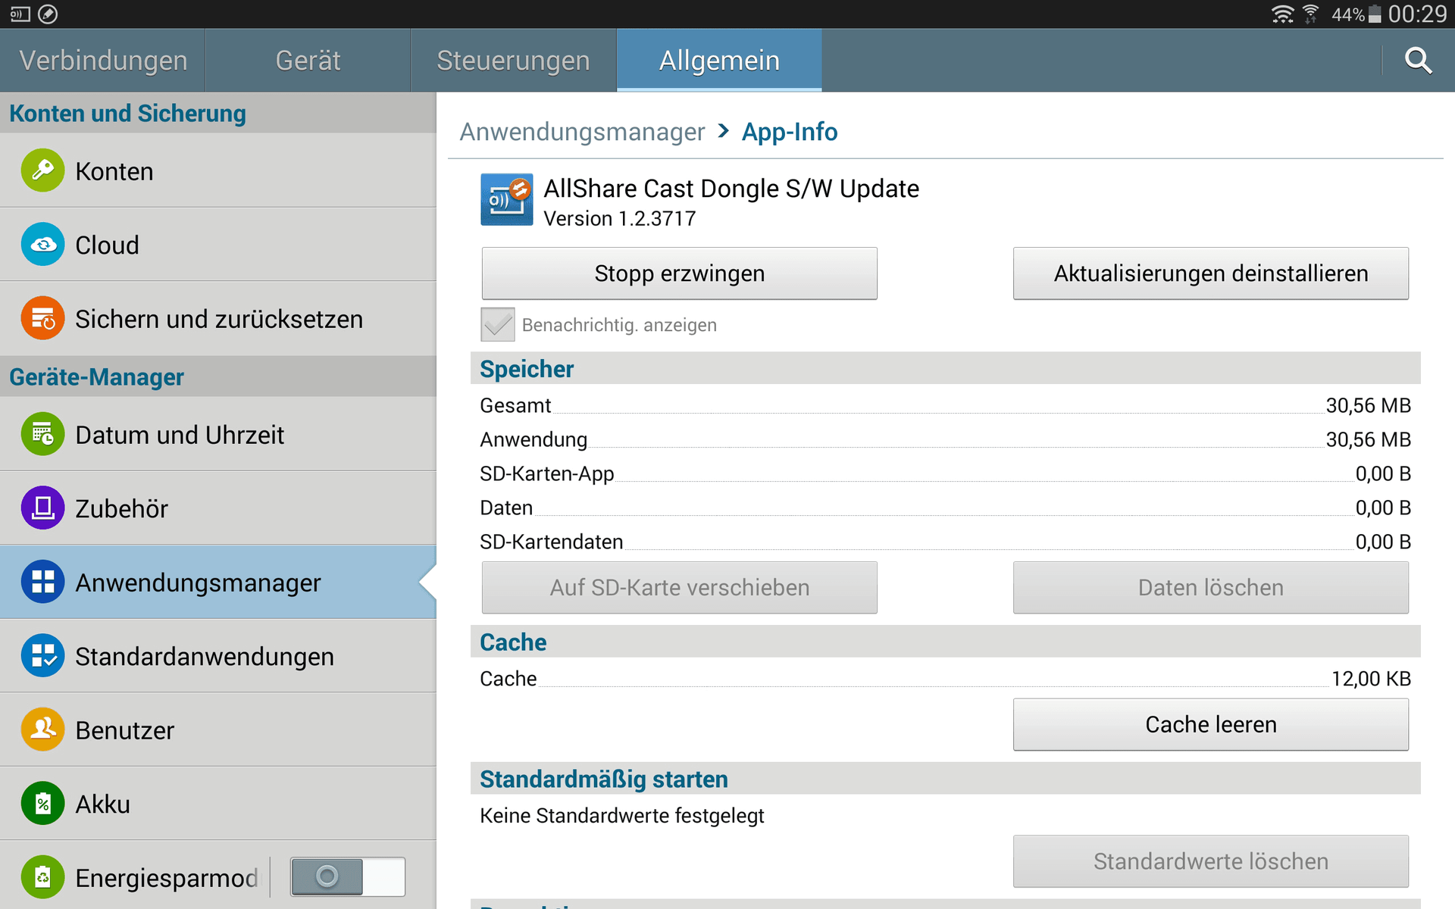Tap the Daten storage row label

[506, 508]
